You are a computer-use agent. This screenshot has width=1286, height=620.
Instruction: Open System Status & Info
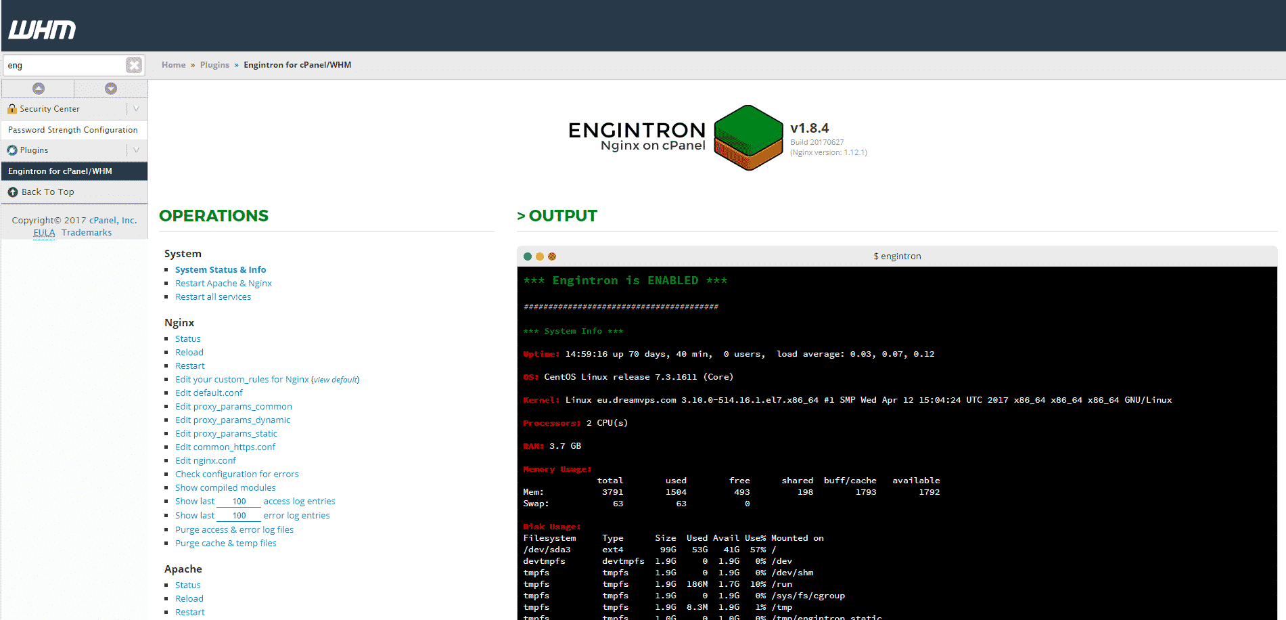pos(221,270)
